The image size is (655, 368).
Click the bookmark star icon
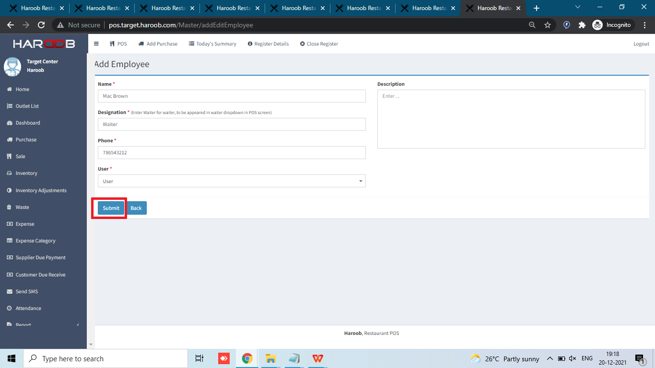pos(548,25)
